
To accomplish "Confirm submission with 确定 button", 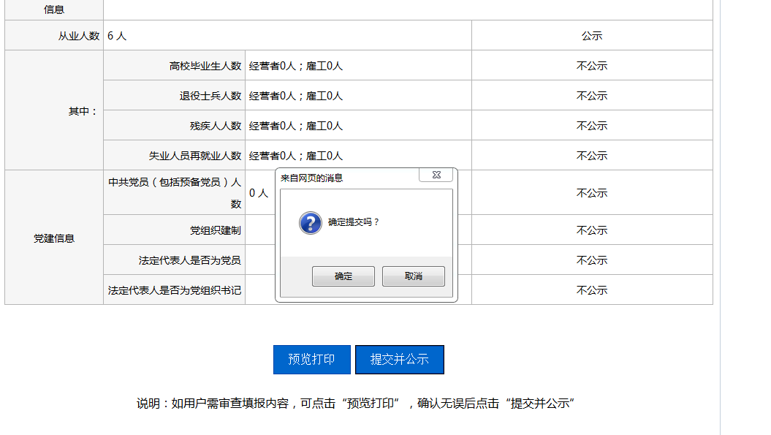I will pyautogui.click(x=343, y=276).
